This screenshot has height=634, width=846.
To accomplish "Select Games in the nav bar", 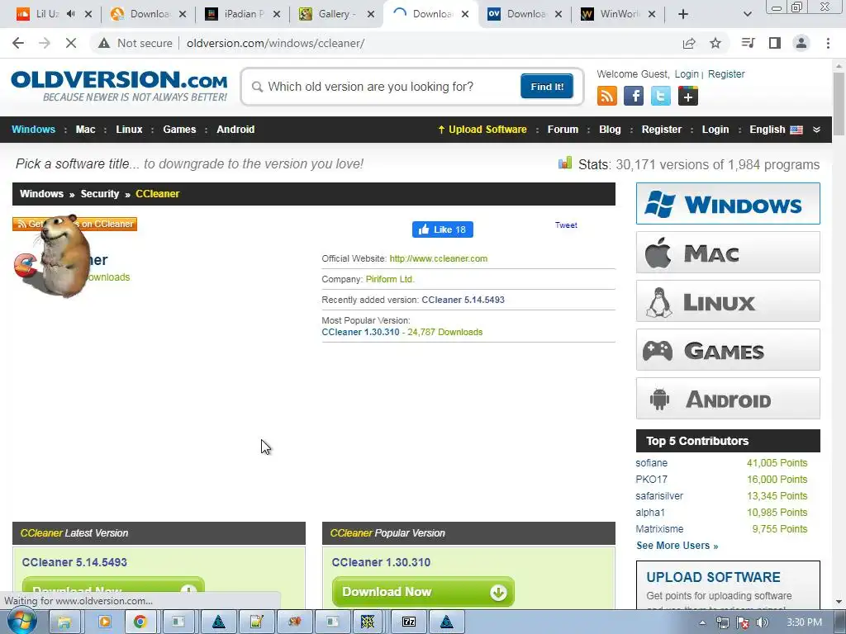I will click(x=179, y=130).
